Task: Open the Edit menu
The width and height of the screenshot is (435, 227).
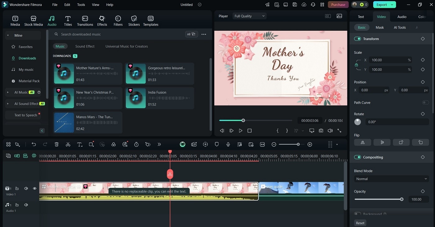Action: pos(67,5)
